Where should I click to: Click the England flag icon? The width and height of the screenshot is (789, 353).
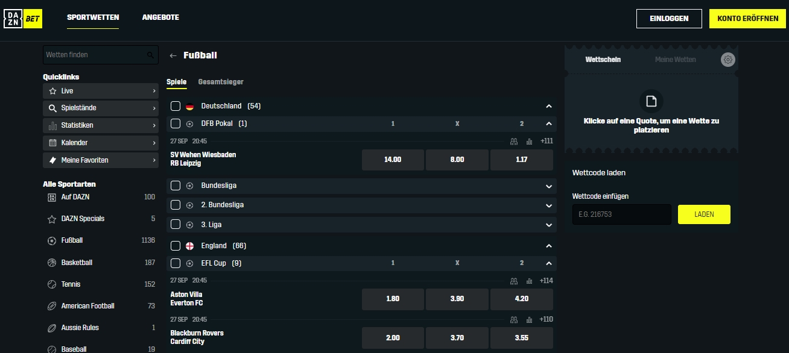coord(189,246)
